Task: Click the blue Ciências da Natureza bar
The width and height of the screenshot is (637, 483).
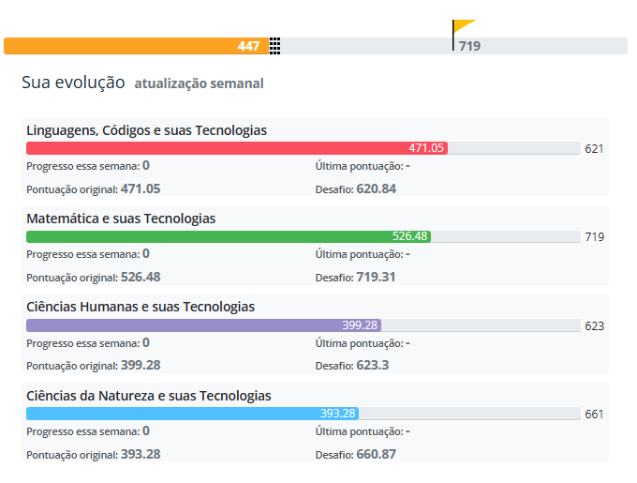Action: 193,414
